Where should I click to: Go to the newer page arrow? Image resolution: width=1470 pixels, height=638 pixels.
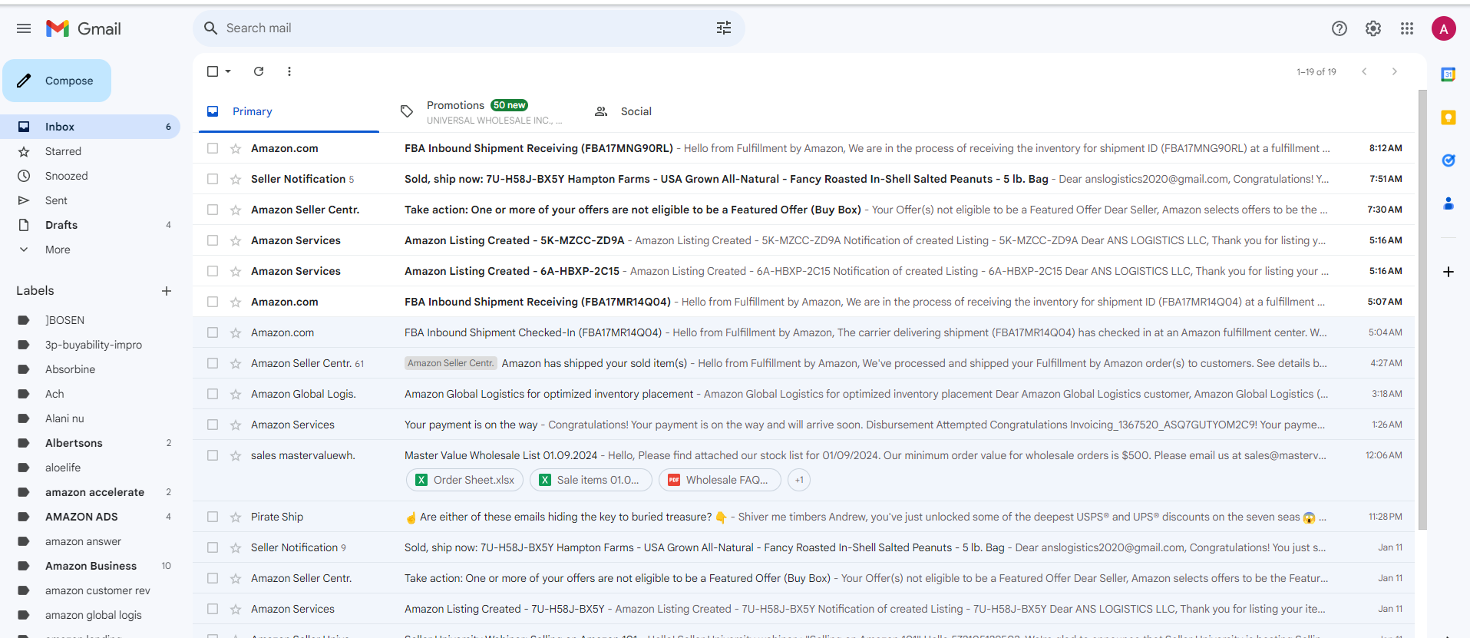1364,71
